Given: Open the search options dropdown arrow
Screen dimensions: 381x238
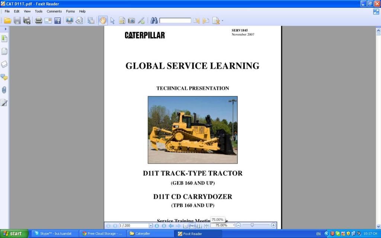Looking at the screenshot, I should (222, 21).
